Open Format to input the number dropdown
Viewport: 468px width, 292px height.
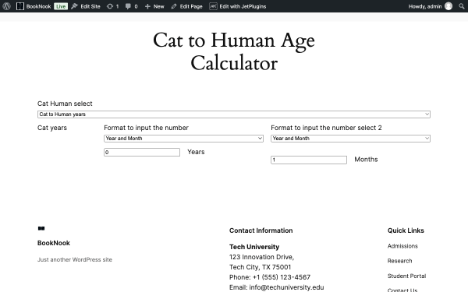(x=183, y=139)
